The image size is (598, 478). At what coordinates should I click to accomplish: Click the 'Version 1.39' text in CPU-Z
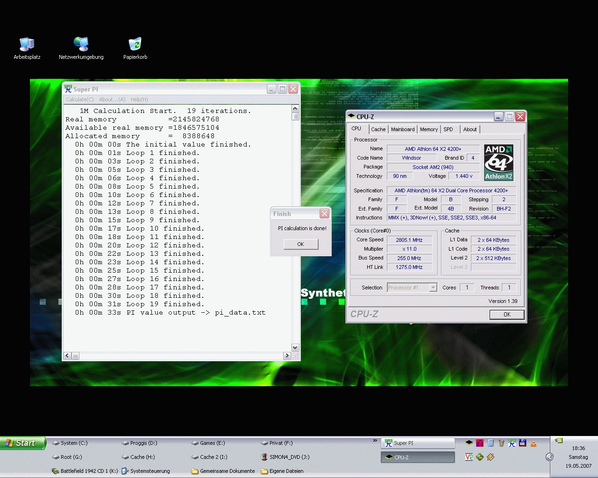coord(503,301)
